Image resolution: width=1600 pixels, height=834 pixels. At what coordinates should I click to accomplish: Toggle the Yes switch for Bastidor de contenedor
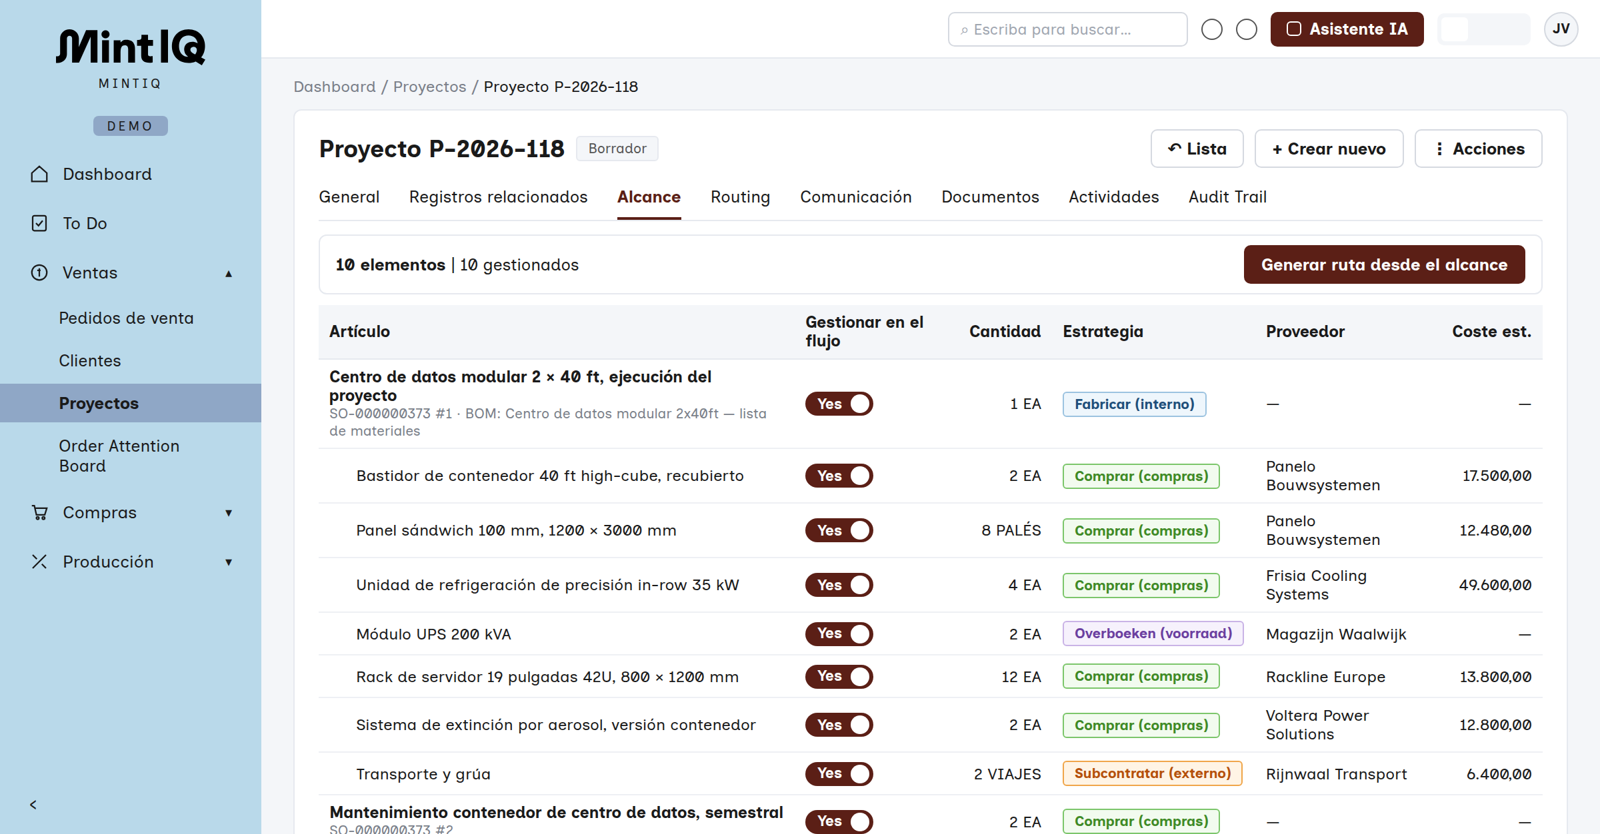[x=839, y=476]
